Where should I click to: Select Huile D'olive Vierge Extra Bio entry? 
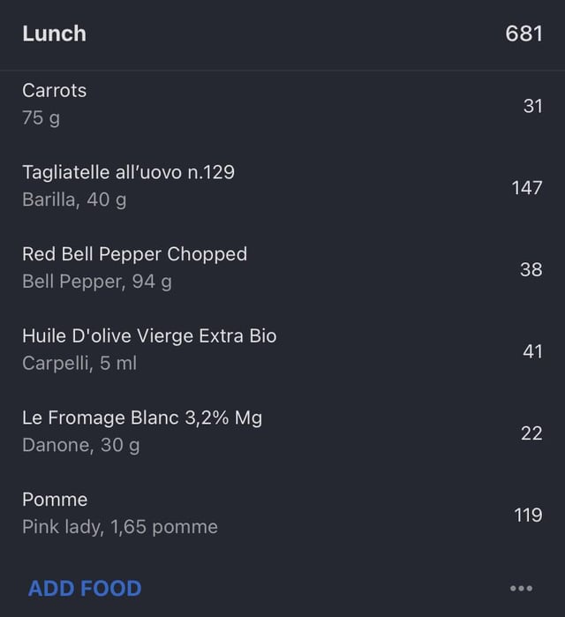(x=282, y=350)
